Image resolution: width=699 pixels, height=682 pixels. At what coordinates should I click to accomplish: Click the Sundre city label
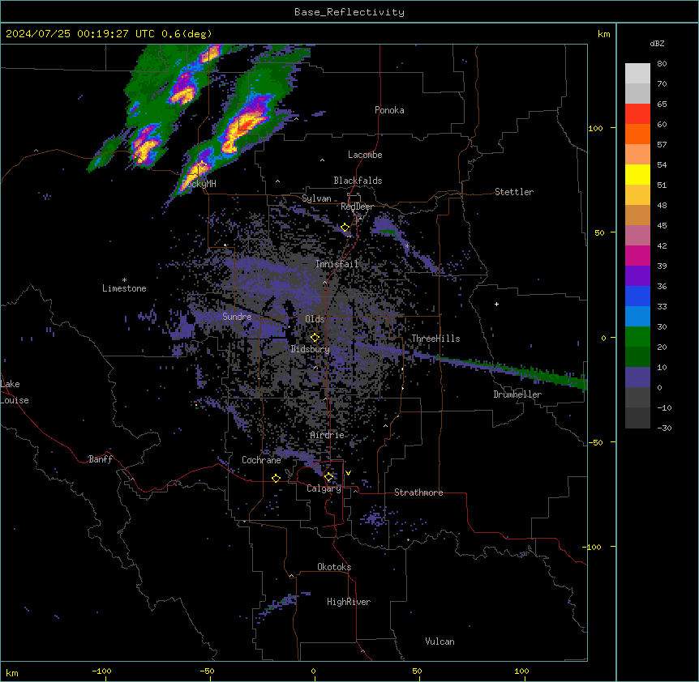pyautogui.click(x=237, y=317)
